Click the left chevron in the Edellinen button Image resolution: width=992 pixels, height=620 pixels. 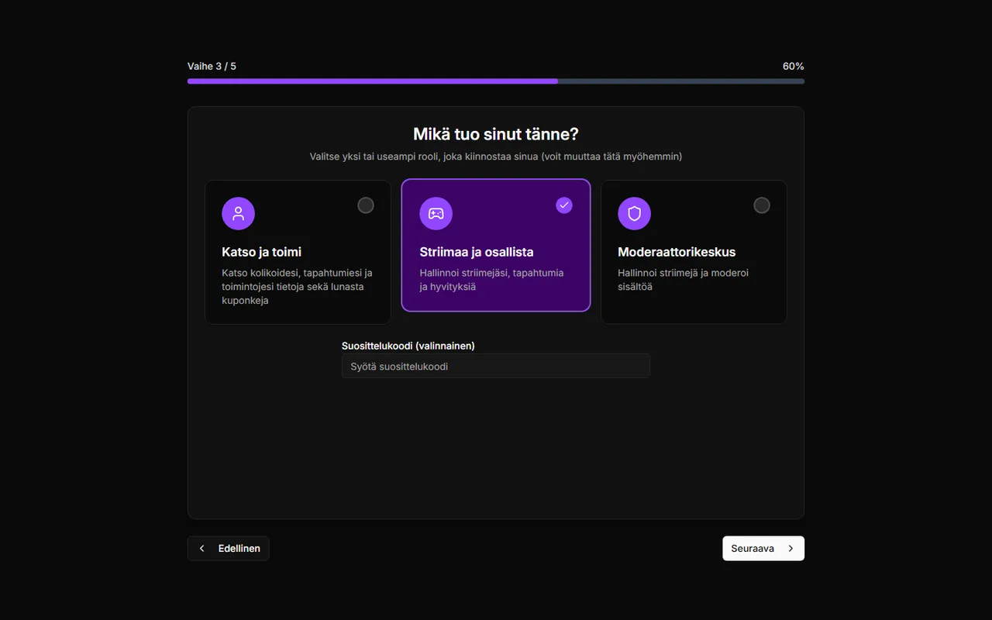(202, 548)
